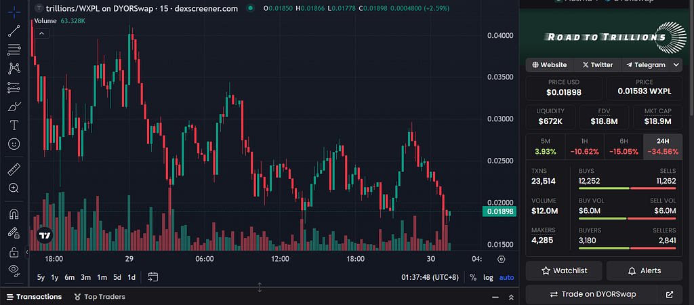
Task: Click the TXNS 23,514 value
Action: pos(543,181)
